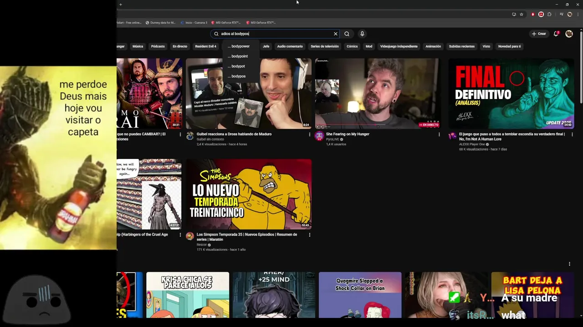583x327 pixels.
Task: Click the PyroLIVE channel avatar
Action: 319,136
